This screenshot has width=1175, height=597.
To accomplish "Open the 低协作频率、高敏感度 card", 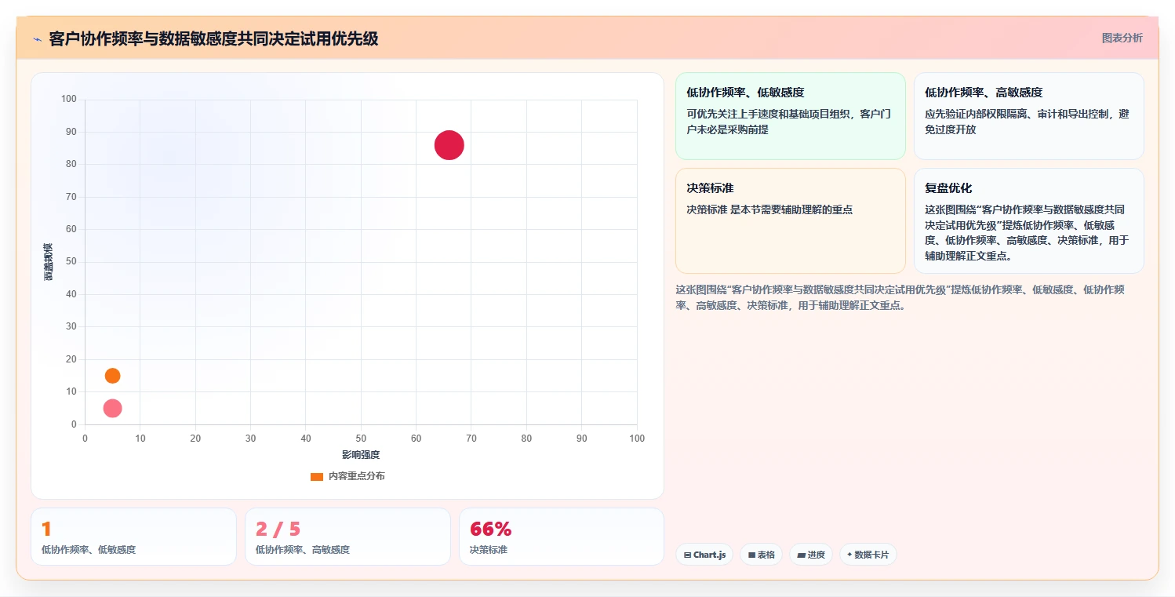I will [x=1028, y=116].
